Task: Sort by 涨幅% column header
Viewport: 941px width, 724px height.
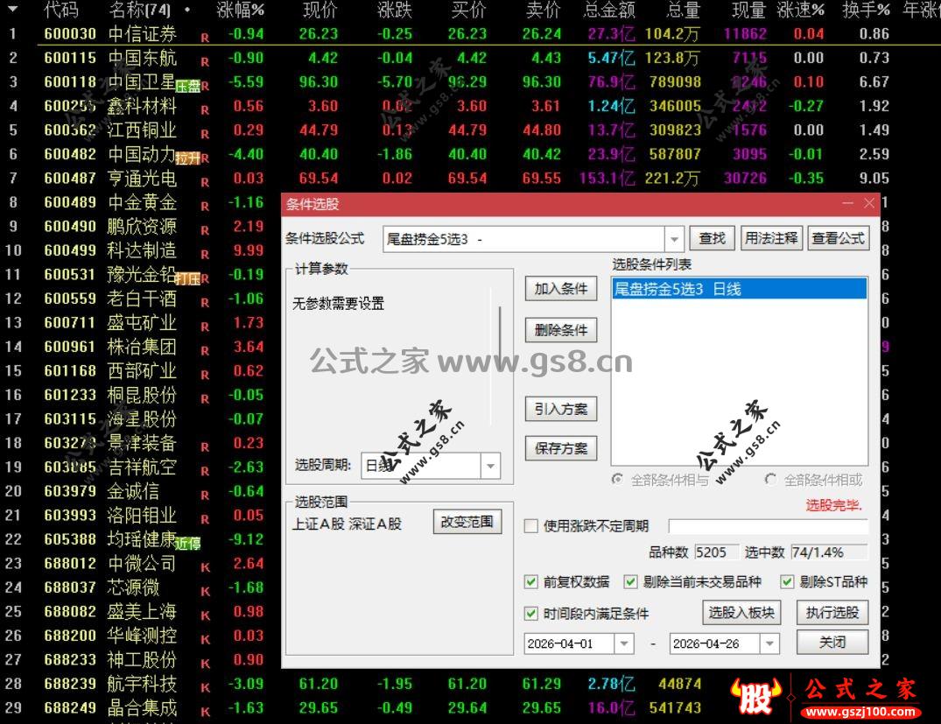Action: pyautogui.click(x=240, y=10)
